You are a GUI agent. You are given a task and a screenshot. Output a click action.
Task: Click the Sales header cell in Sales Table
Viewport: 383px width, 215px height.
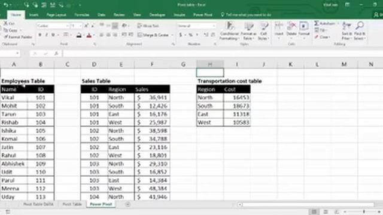coord(152,89)
